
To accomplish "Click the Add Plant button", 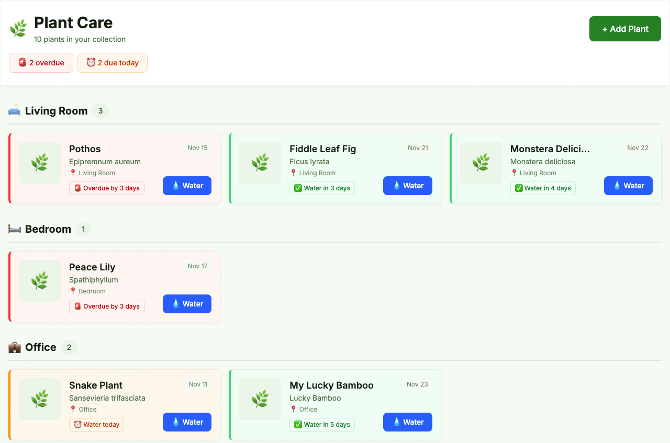I will click(625, 29).
